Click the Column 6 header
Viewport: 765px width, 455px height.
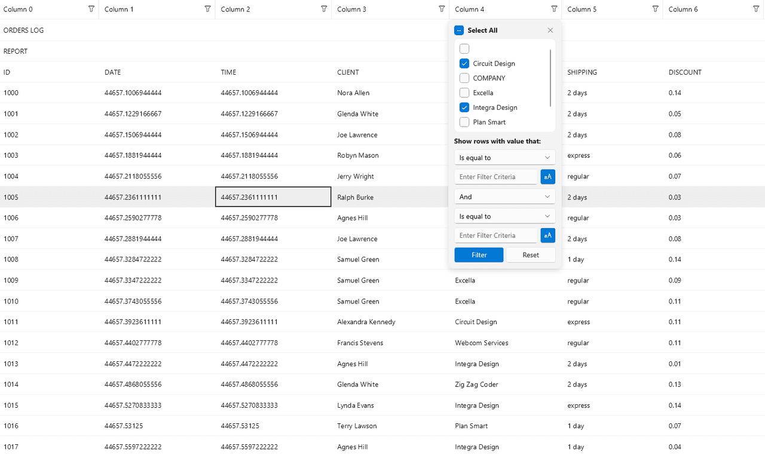point(714,10)
